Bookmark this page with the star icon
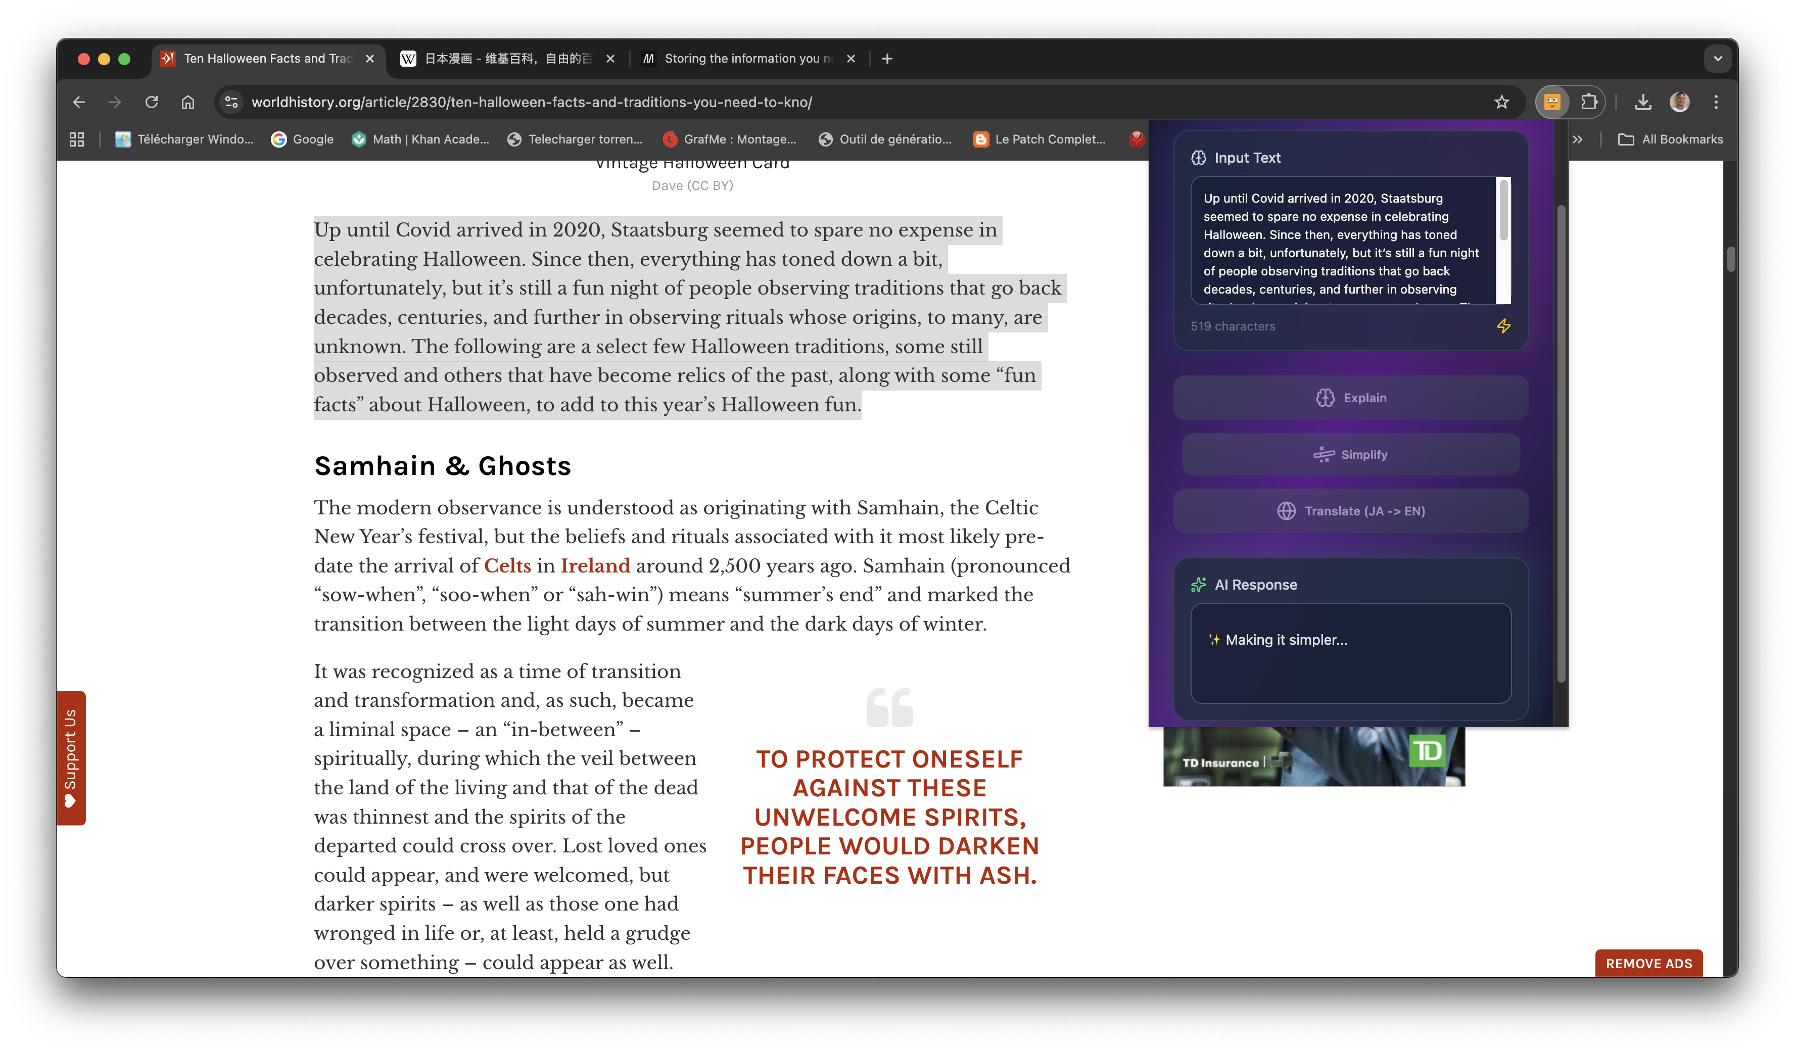This screenshot has height=1052, width=1795. point(1501,102)
